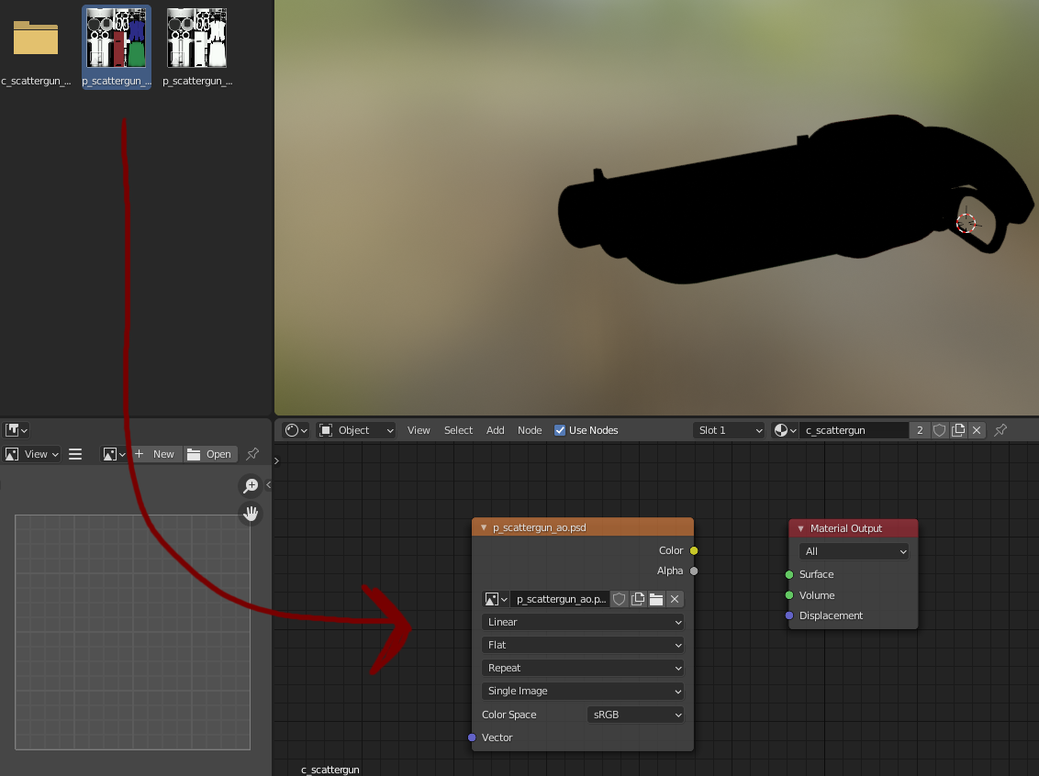This screenshot has width=1039, height=776.
Task: Click the 3D cursor in the viewport
Action: point(966,223)
